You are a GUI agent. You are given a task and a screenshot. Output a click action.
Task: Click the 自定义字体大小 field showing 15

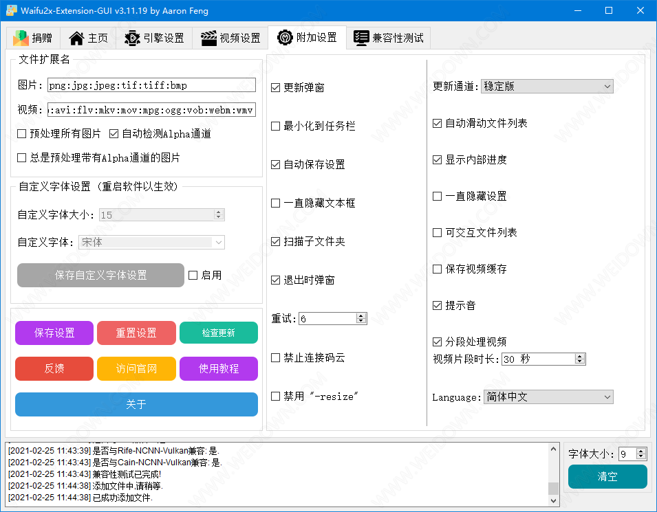162,214
